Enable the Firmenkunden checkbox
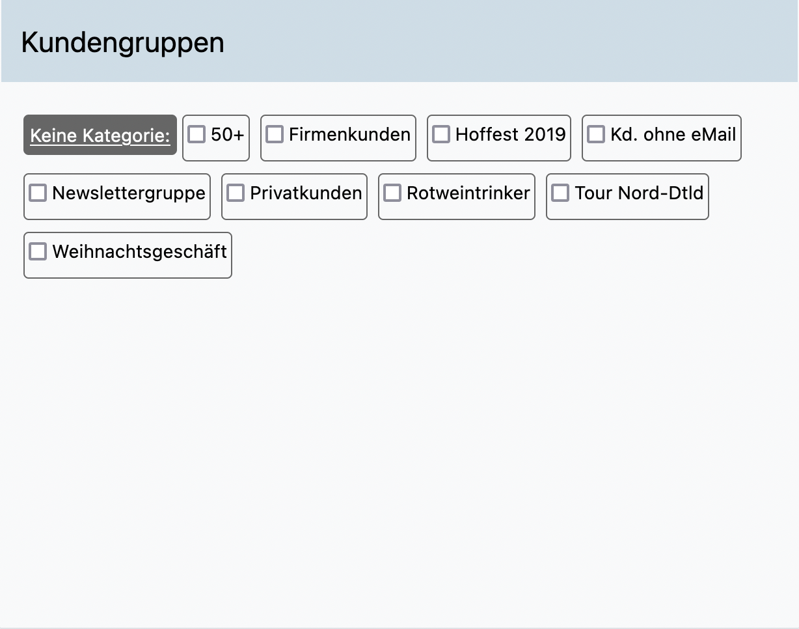This screenshot has height=629, width=799. point(275,134)
